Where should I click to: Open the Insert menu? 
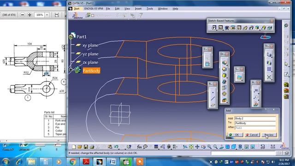pos(138,9)
